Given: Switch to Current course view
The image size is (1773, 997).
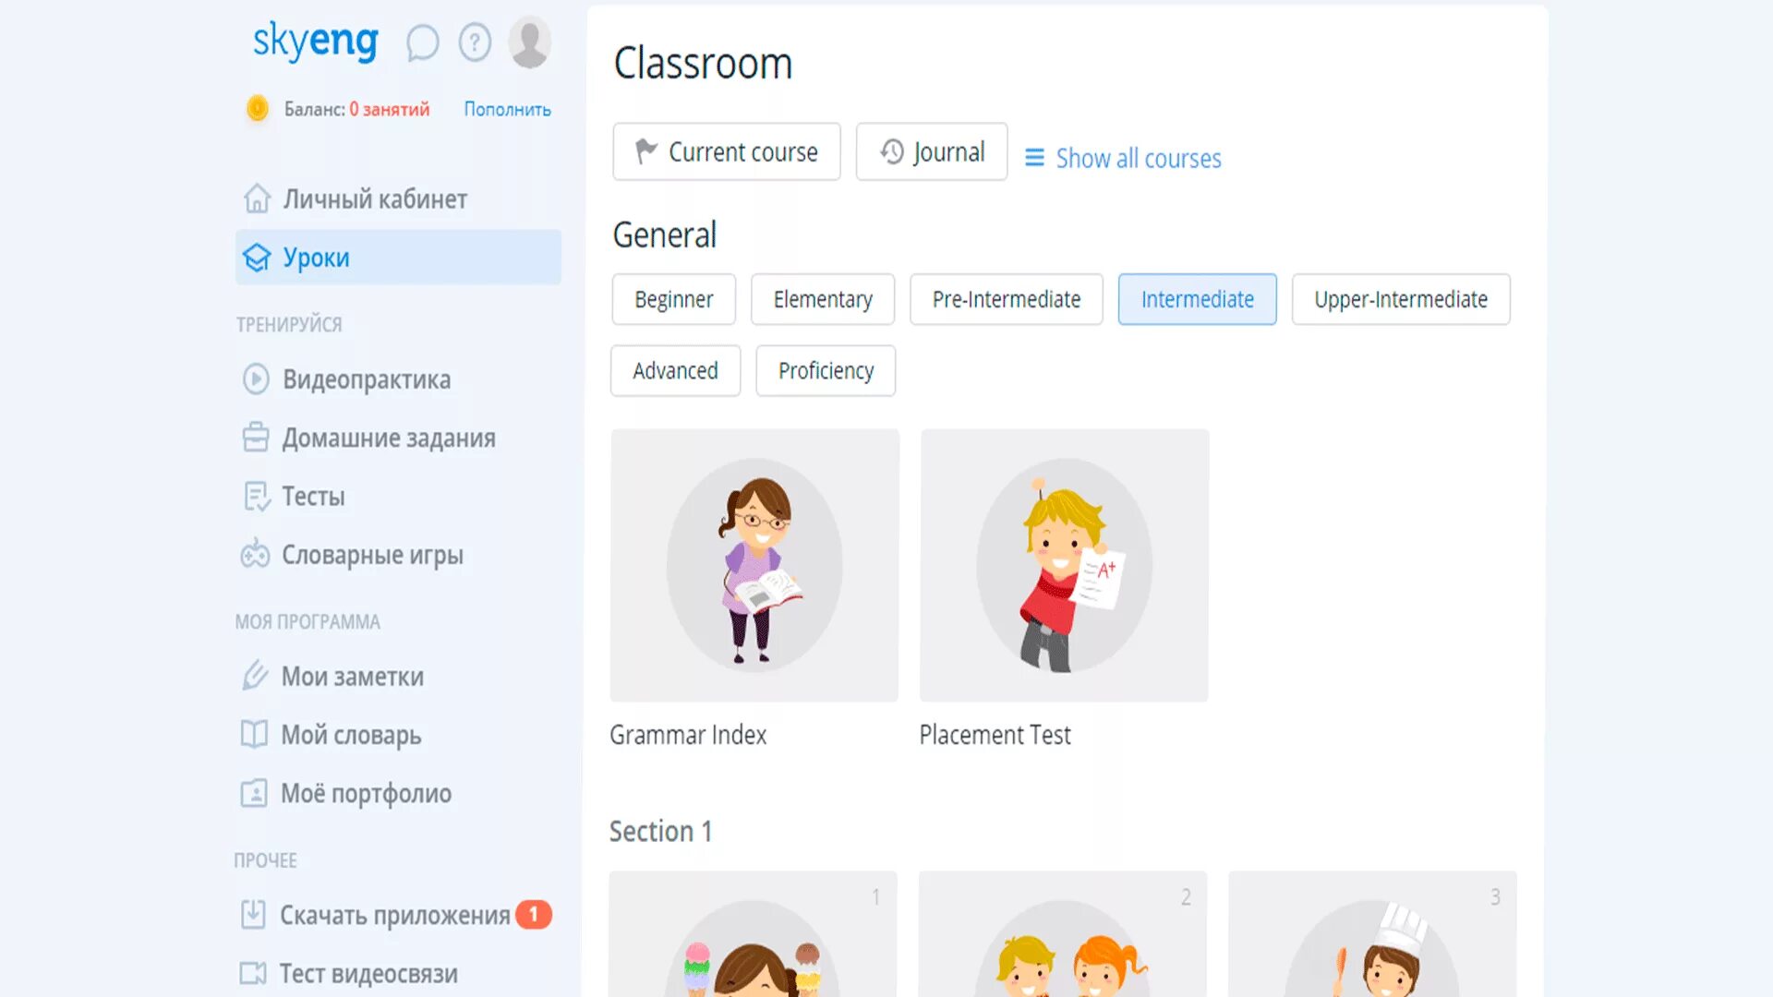Looking at the screenshot, I should pyautogui.click(x=726, y=151).
